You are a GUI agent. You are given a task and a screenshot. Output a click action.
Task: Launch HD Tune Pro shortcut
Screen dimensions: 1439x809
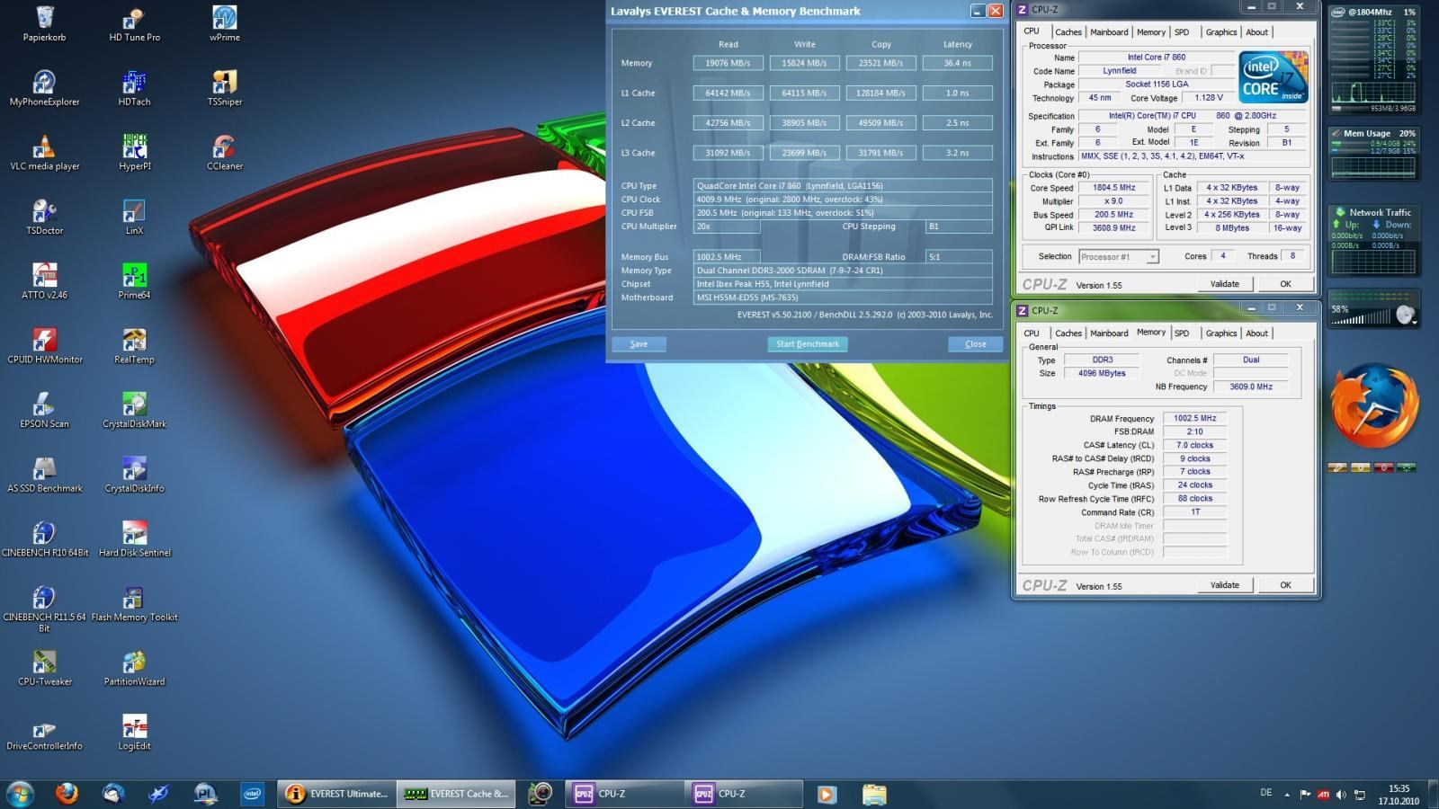pyautogui.click(x=134, y=24)
